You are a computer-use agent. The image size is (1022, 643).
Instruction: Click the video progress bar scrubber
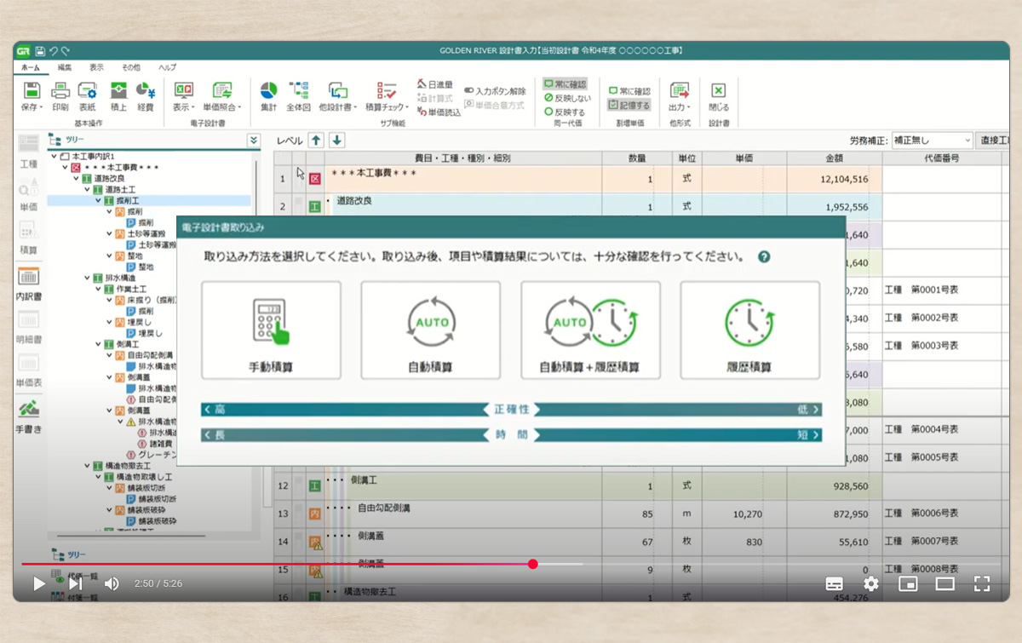[533, 564]
